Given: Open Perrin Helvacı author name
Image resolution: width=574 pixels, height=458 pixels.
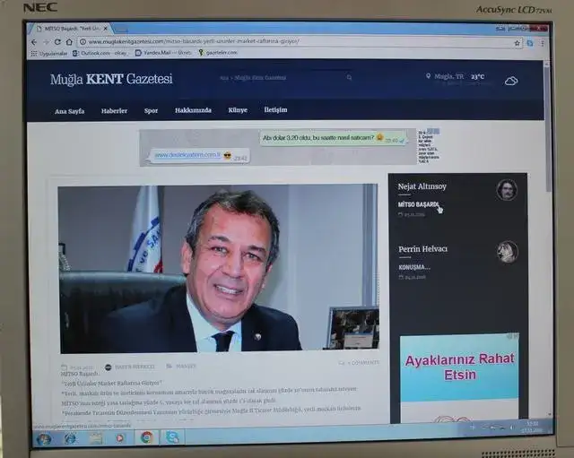Looking at the screenshot, I should 422,249.
